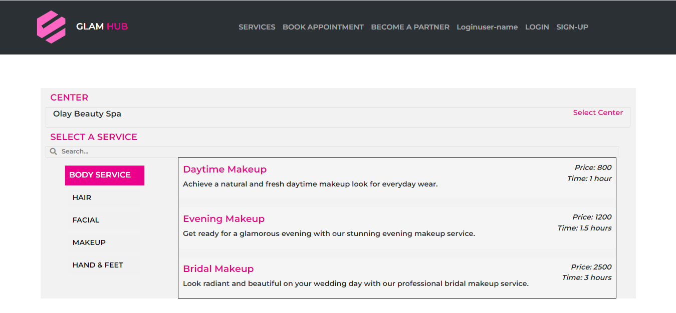Click the magnifying glass search icon
676x313 pixels.
click(x=54, y=151)
